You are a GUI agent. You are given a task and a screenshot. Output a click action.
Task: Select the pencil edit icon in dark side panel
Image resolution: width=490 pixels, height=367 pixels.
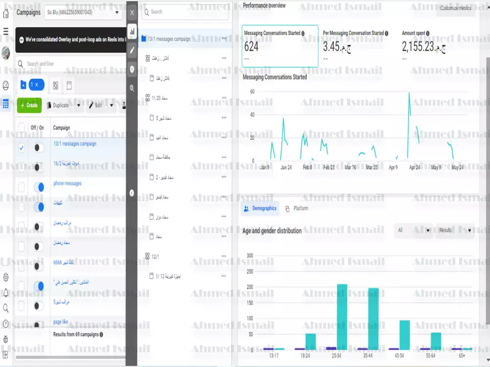132,50
